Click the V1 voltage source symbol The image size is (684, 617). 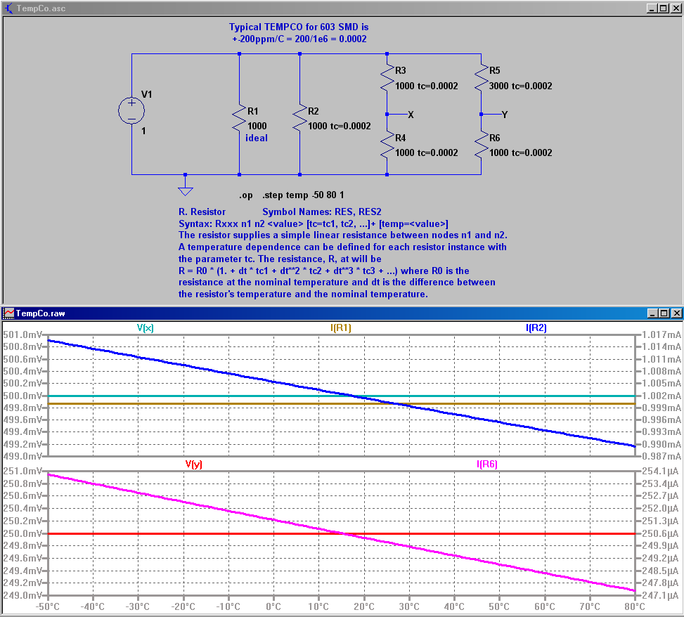131,111
